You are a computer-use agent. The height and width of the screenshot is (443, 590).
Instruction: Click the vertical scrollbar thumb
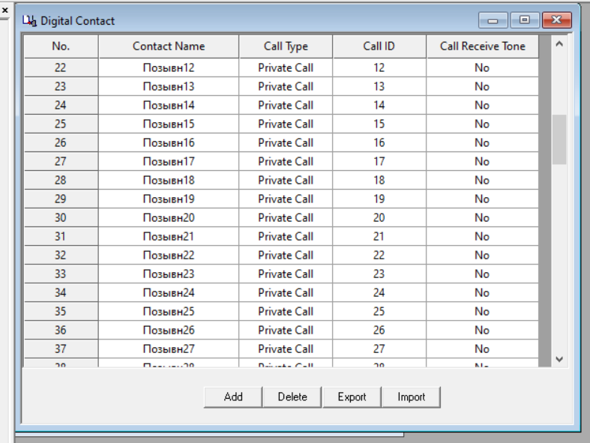click(559, 139)
